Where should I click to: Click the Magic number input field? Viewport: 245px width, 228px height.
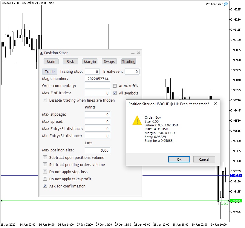pos(97,79)
